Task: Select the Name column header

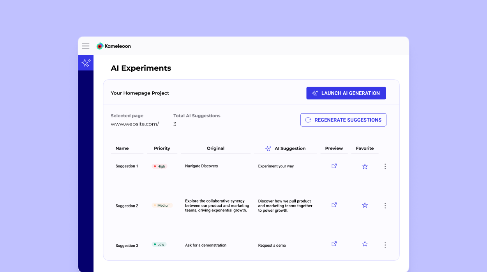Action: 122,148
